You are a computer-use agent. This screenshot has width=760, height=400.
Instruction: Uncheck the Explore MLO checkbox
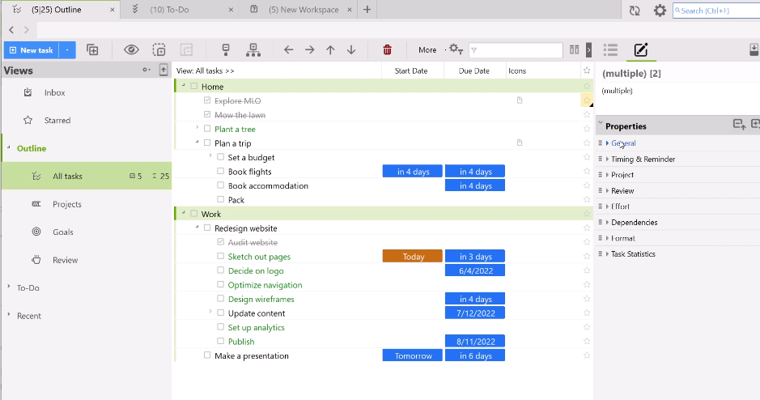(207, 100)
